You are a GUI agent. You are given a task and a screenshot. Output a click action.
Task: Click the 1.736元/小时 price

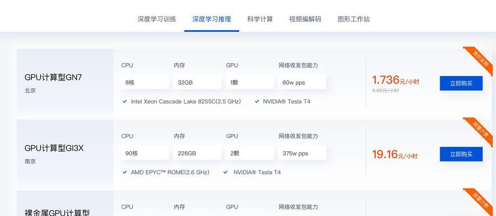click(395, 80)
